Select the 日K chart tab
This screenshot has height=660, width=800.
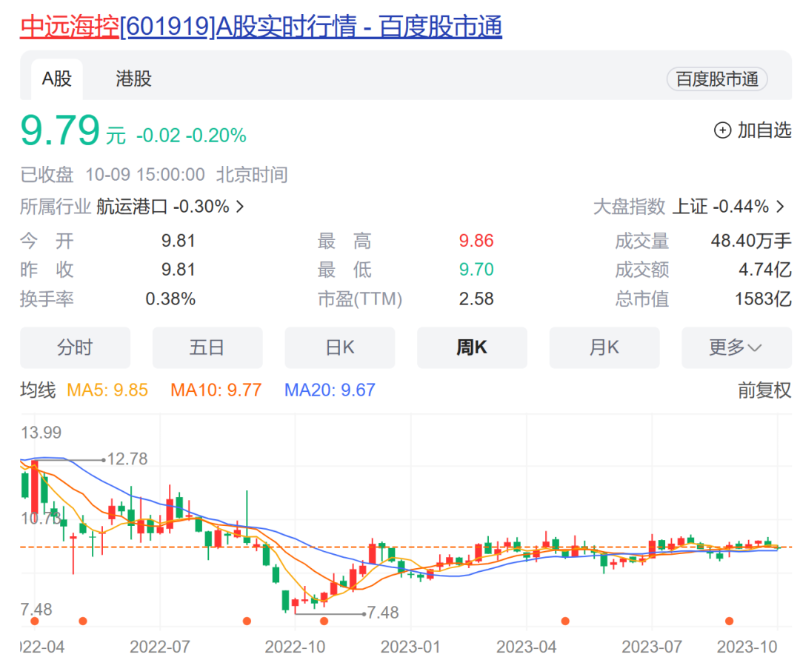click(340, 347)
